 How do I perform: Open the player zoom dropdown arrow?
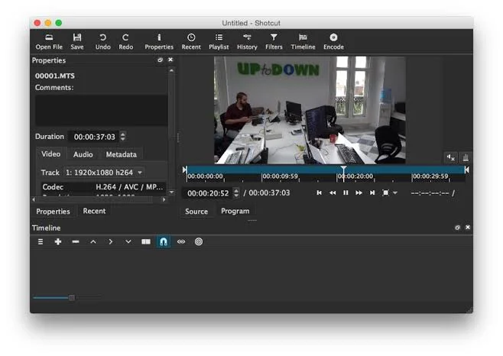395,193
